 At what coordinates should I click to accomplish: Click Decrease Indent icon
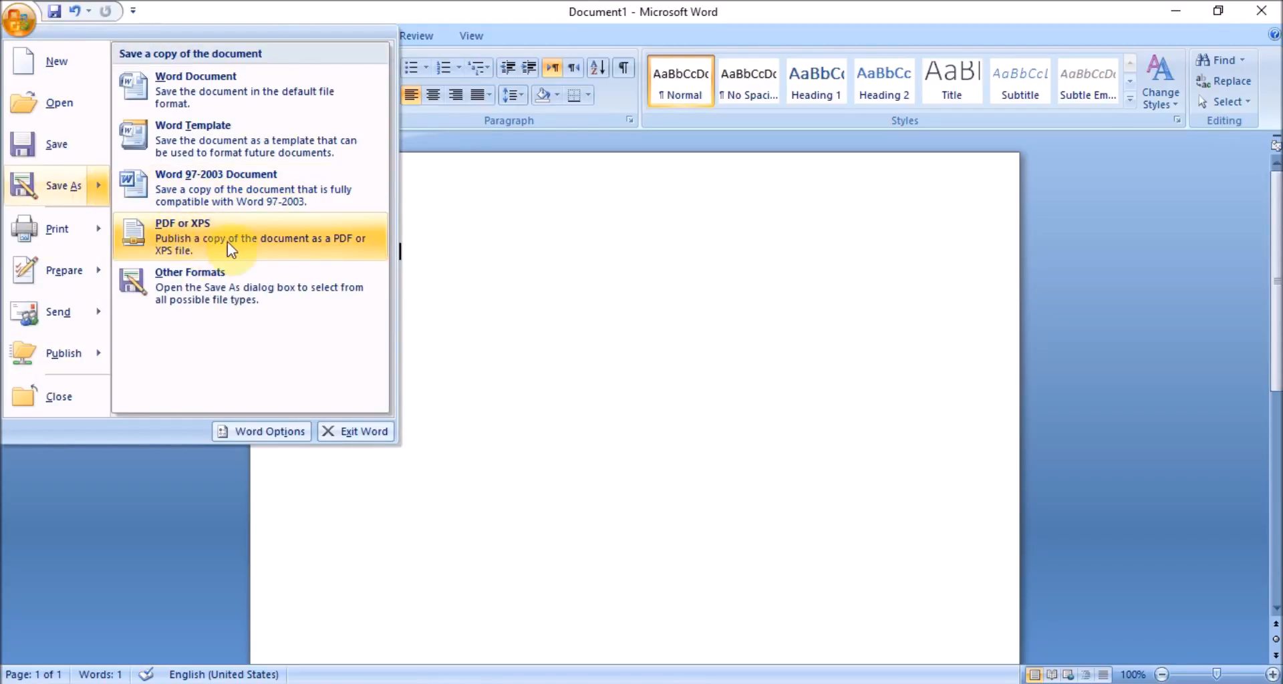coord(508,67)
